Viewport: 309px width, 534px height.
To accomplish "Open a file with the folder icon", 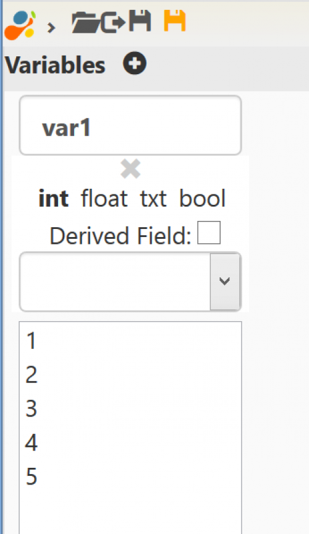I will click(x=86, y=22).
